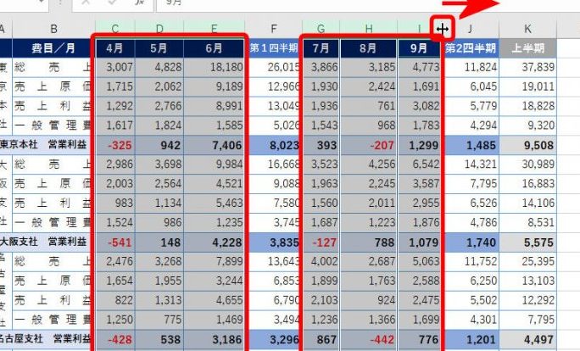Click the 費目／月 header cell

[53, 48]
